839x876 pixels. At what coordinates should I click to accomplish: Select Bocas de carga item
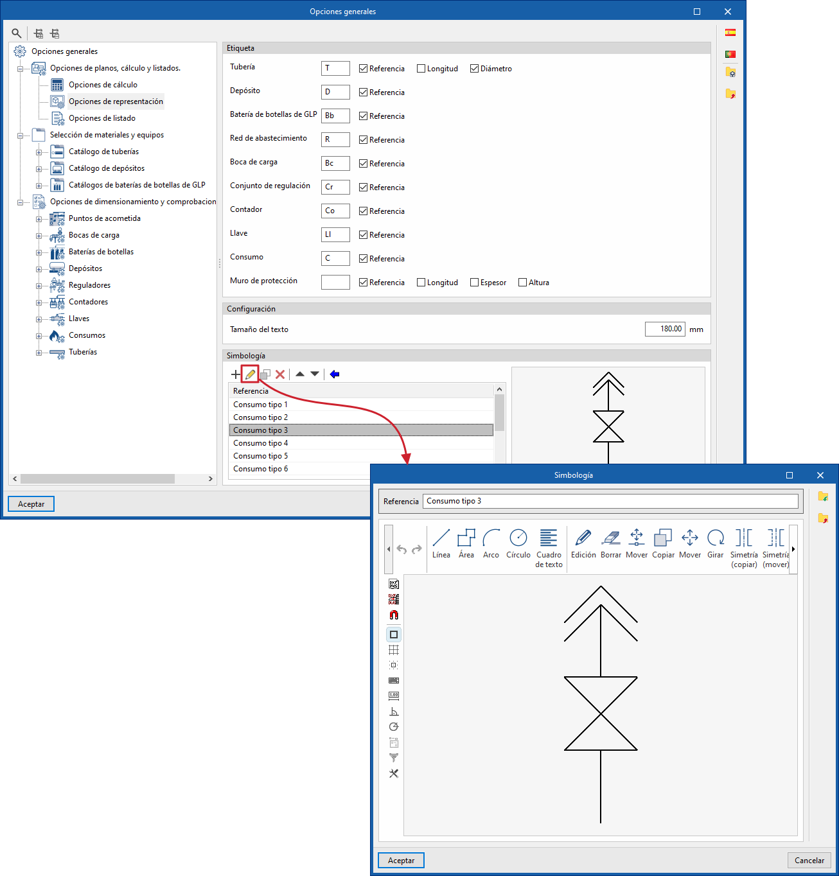coord(94,235)
